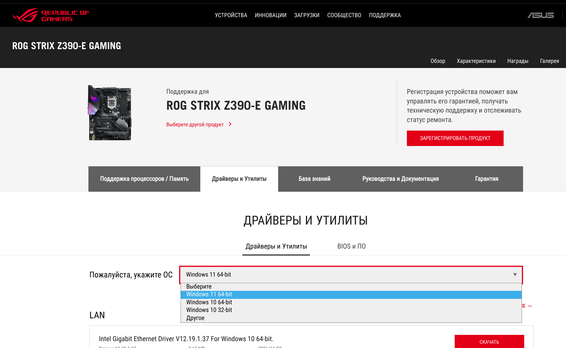Go to Гарантия tab
566x348 pixels.
click(x=486, y=179)
